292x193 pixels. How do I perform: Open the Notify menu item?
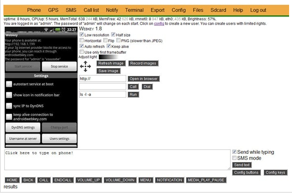point(112,10)
